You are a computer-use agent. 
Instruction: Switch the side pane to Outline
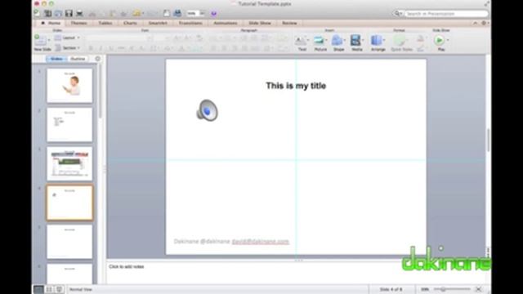tap(78, 59)
